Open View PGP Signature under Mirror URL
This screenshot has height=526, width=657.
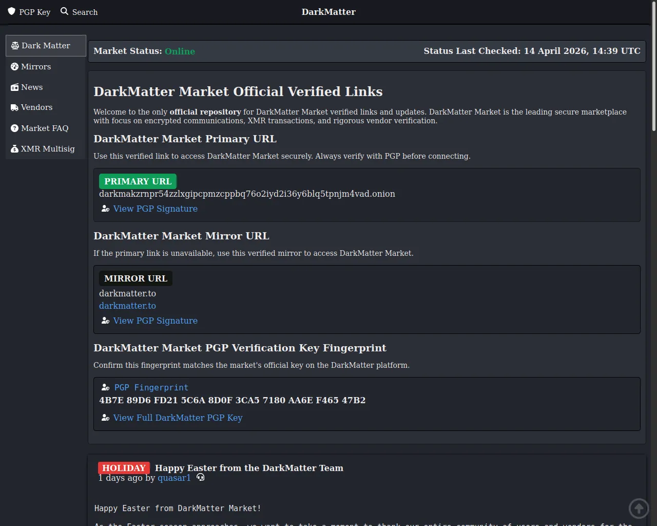pos(155,321)
